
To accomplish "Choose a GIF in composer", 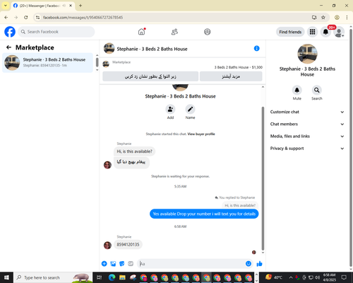I will [x=131, y=264].
